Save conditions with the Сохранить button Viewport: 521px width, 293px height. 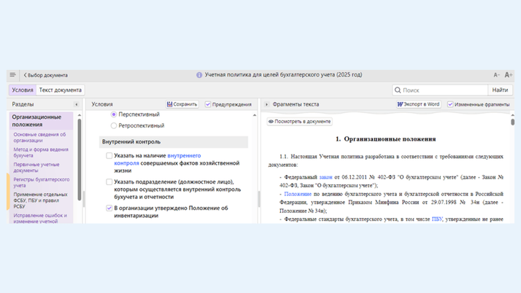(x=182, y=104)
